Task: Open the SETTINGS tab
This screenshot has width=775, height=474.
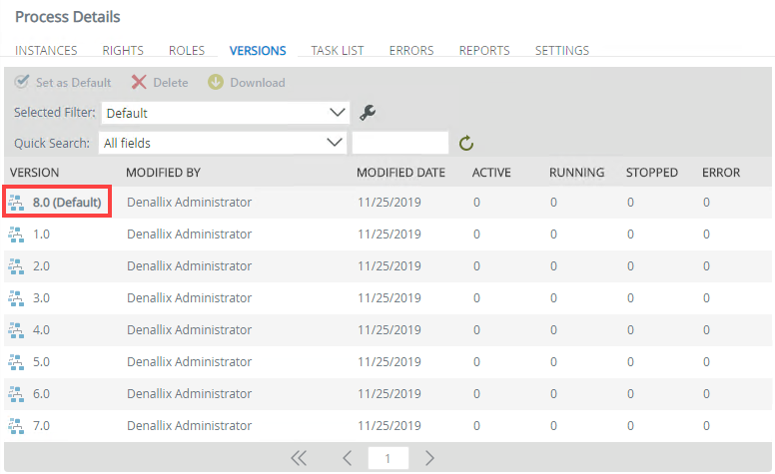Action: click(x=562, y=50)
